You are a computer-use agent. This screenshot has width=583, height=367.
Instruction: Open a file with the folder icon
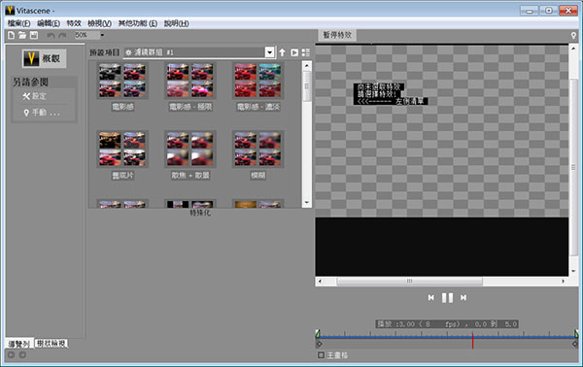coord(22,35)
